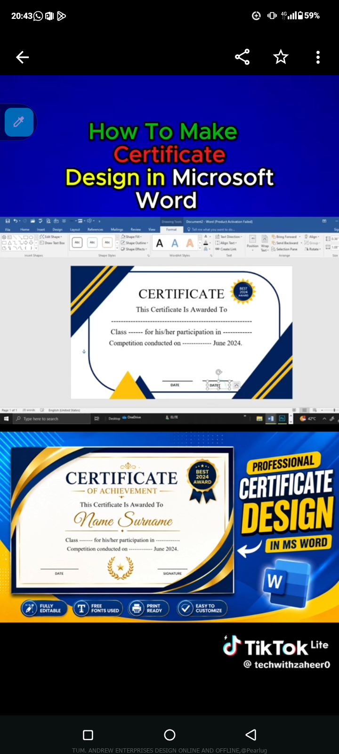Select the third shape style preset
Viewport: 339px width, 754px height.
coord(107,242)
